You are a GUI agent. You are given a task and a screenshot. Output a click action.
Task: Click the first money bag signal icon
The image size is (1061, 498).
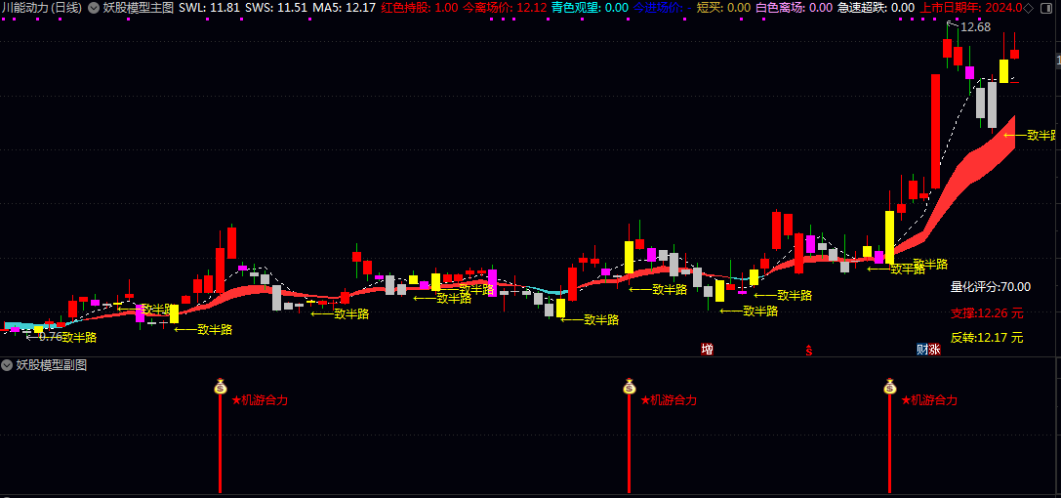tap(220, 386)
